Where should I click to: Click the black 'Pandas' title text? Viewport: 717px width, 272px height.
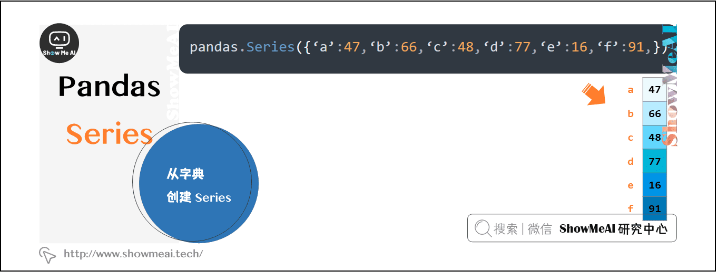(x=109, y=86)
